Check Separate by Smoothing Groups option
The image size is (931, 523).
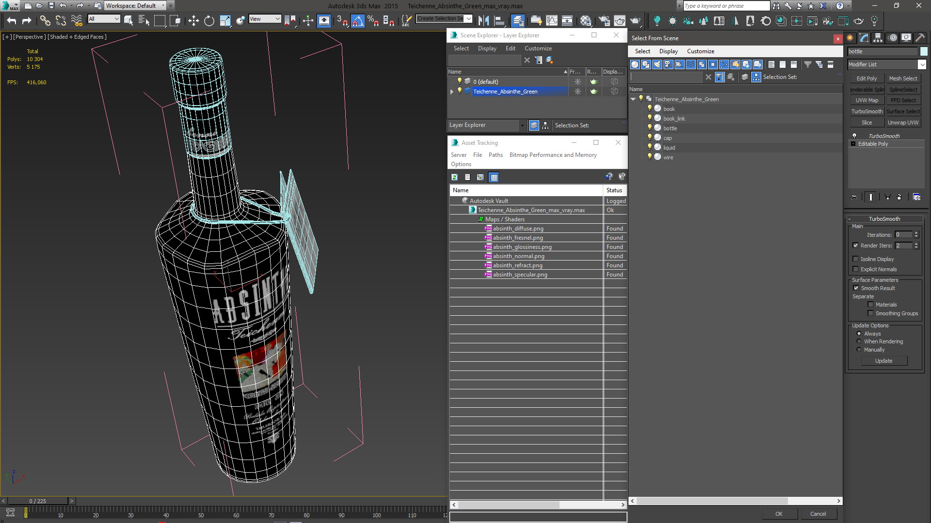point(870,313)
